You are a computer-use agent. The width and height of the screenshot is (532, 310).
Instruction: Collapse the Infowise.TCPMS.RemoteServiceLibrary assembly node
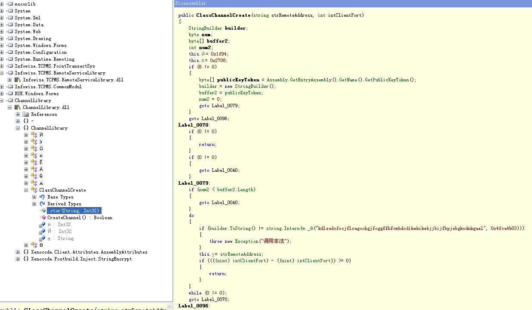(2, 73)
